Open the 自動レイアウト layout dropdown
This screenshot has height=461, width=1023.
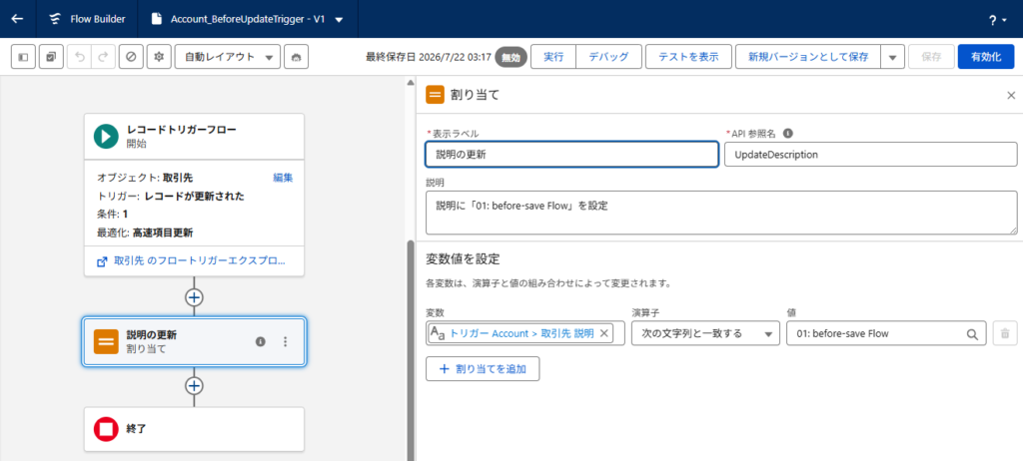click(228, 57)
